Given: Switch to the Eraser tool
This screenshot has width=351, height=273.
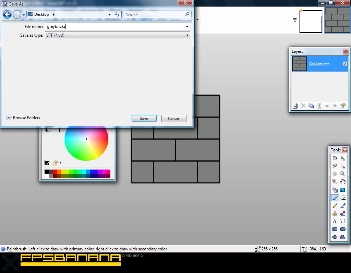Looking at the screenshot, I should point(343,197).
